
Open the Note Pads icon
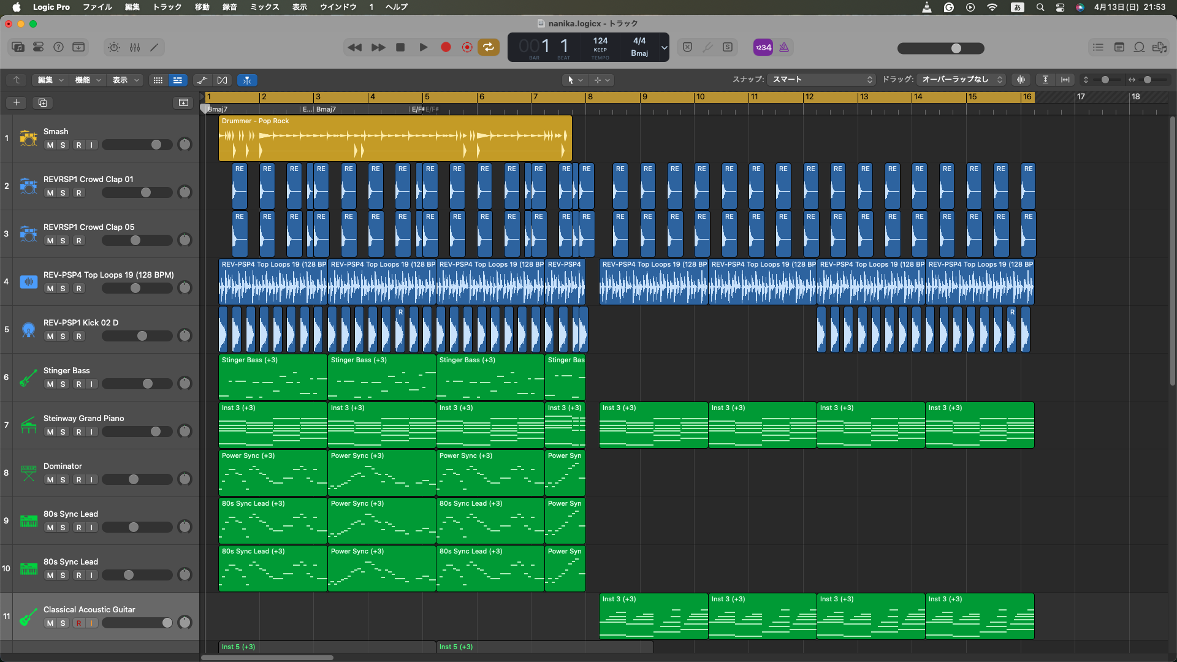[1119, 47]
